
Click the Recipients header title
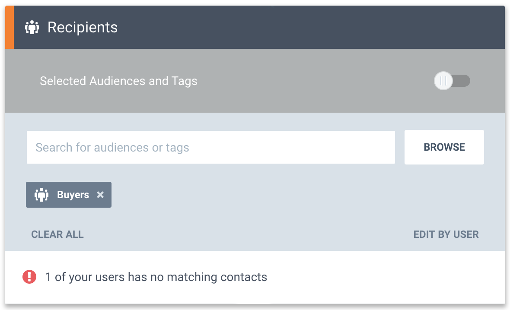[83, 27]
